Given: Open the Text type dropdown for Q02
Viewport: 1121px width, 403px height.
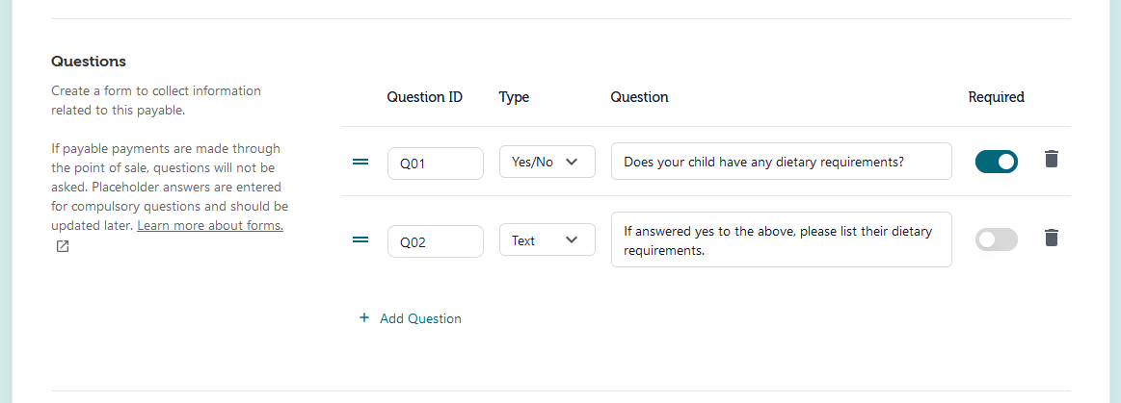Looking at the screenshot, I should click(x=547, y=239).
